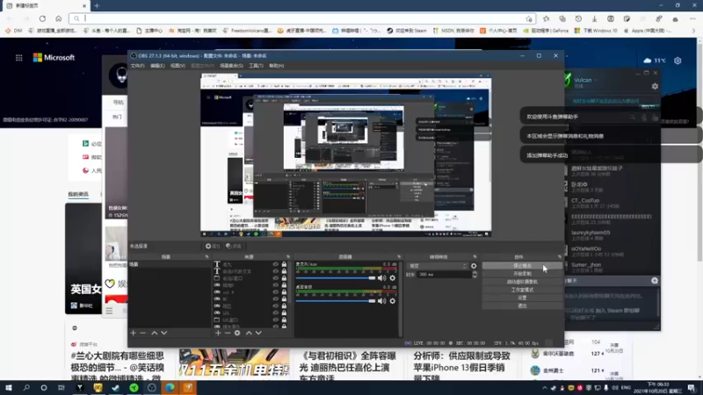Pop out the scenes dock
Image resolution: width=703 pixels, height=395 pixels.
pos(207,256)
